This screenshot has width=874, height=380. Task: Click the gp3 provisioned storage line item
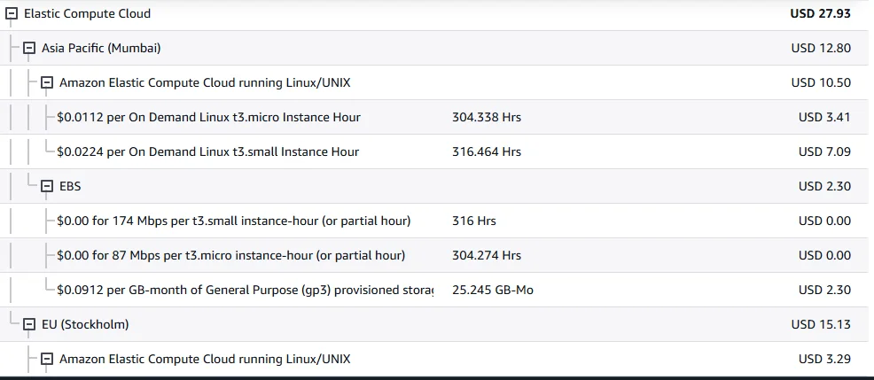[x=245, y=291]
